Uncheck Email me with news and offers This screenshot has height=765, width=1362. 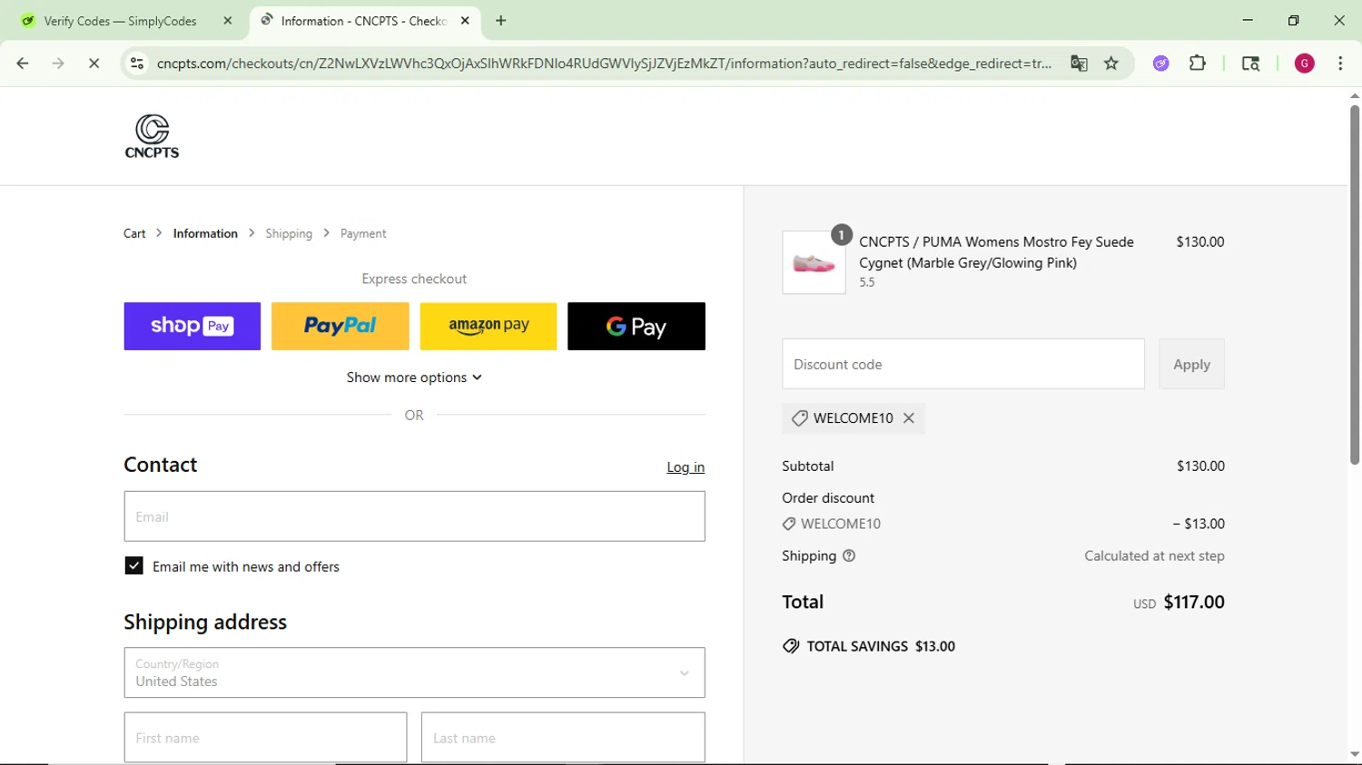(x=133, y=566)
